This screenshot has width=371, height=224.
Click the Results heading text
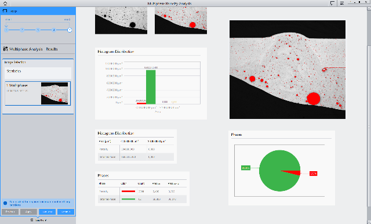pyautogui.click(x=52, y=49)
